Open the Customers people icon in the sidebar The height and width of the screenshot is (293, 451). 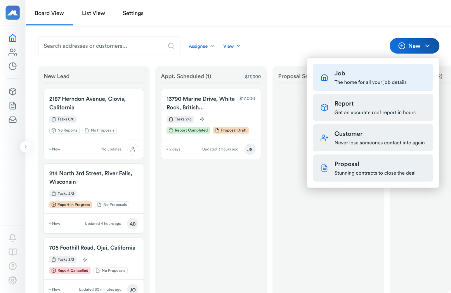(13, 52)
